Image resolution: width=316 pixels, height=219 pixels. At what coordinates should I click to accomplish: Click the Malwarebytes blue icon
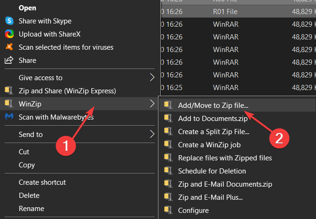coord(9,116)
